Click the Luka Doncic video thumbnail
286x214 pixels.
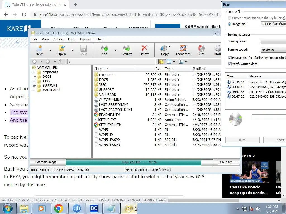[x=249, y=172]
